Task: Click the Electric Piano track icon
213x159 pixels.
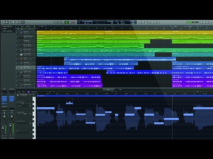Action: (x=21, y=50)
